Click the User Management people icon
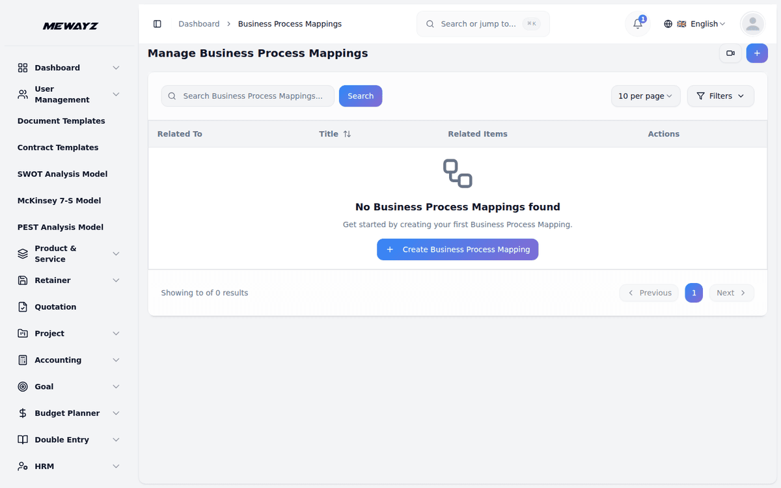The width and height of the screenshot is (781, 488). coord(23,94)
